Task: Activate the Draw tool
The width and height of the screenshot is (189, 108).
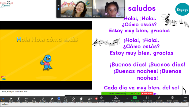Action: pos(26,99)
